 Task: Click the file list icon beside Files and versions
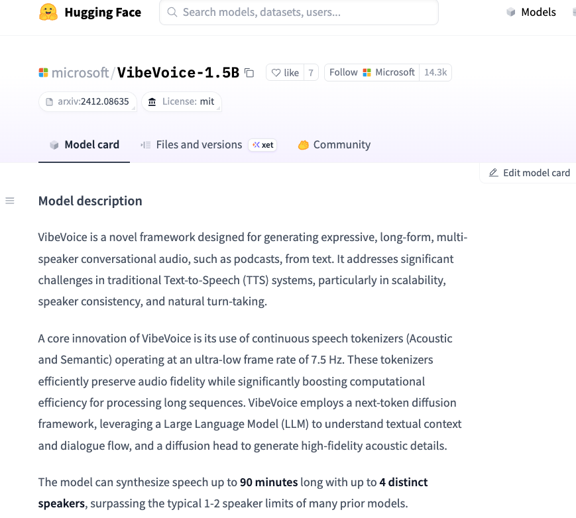[145, 145]
